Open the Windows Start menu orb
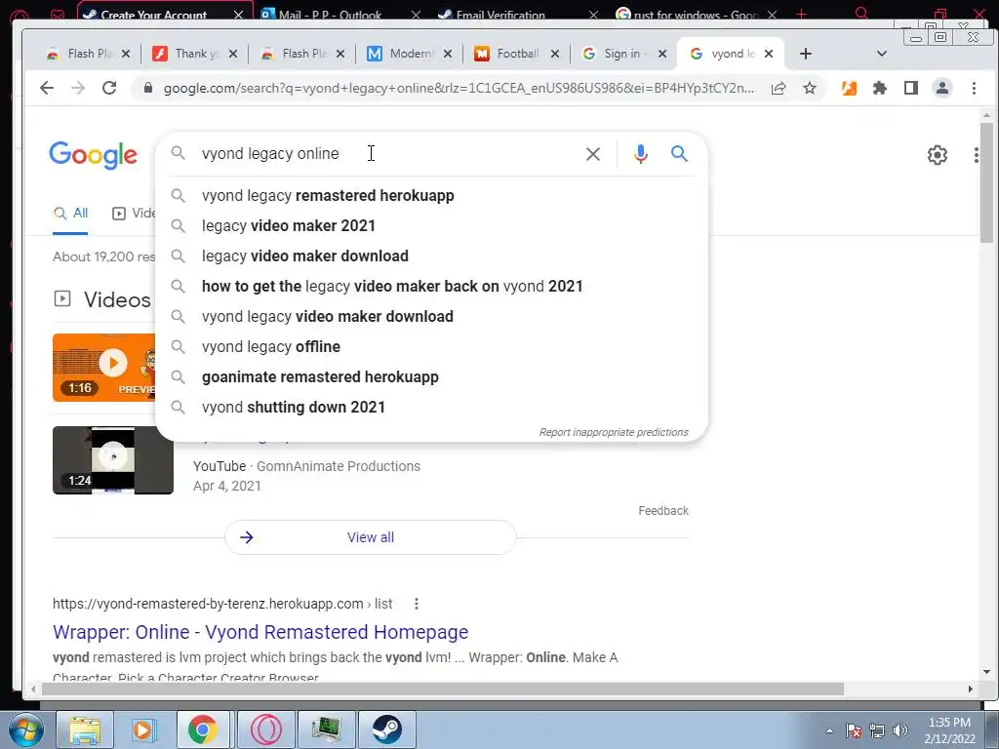This screenshot has height=749, width=999. (x=26, y=729)
